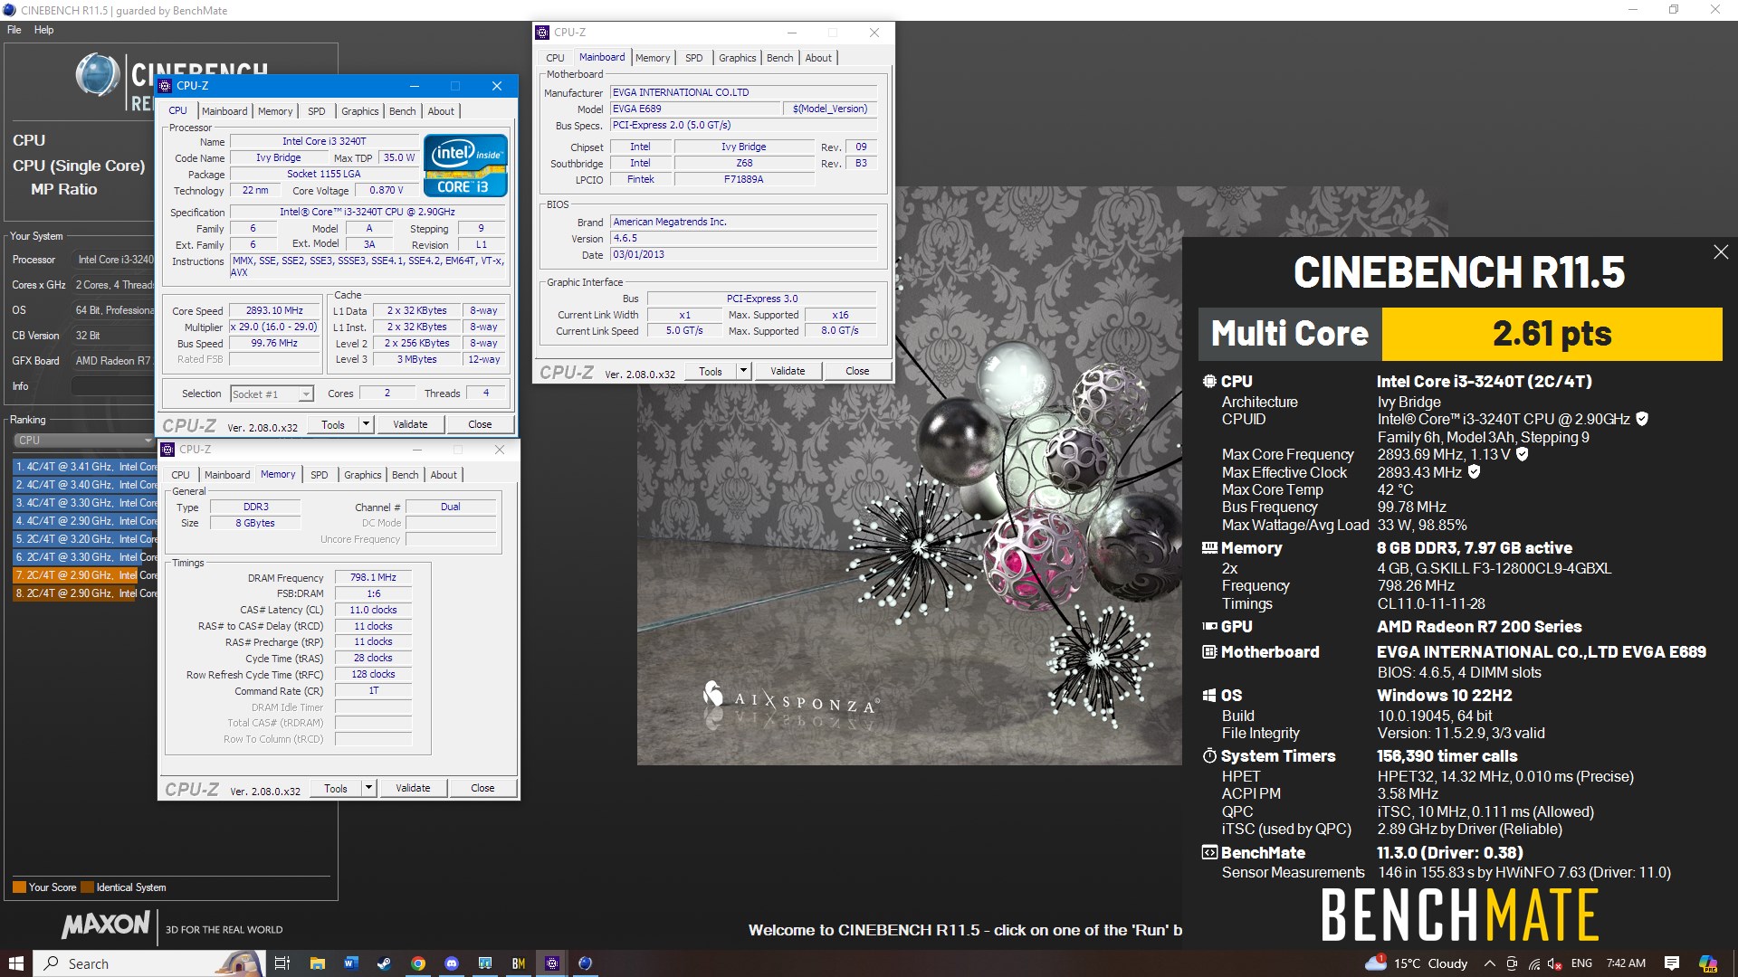1738x977 pixels.
Task: Click the MP Ratio label in Cinebench
Action: pos(63,189)
